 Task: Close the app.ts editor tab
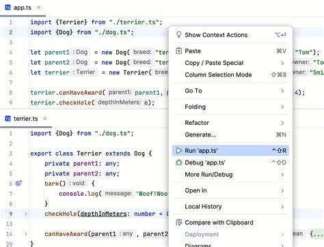(x=39, y=8)
